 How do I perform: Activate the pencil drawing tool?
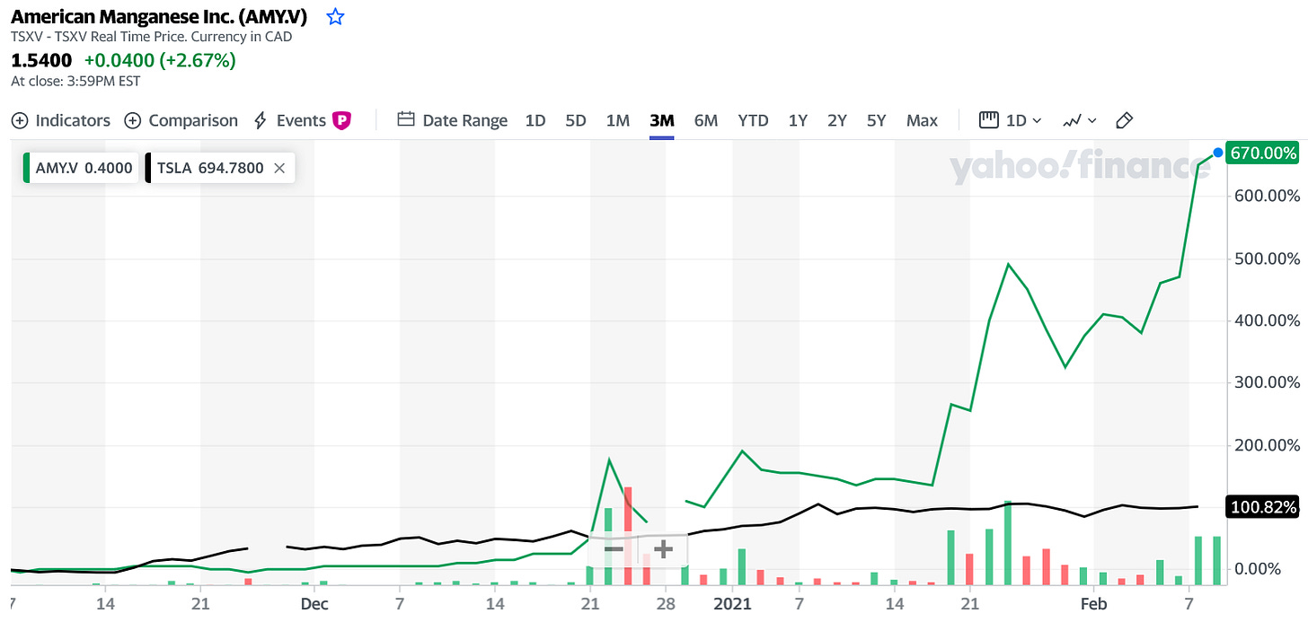(x=1124, y=120)
